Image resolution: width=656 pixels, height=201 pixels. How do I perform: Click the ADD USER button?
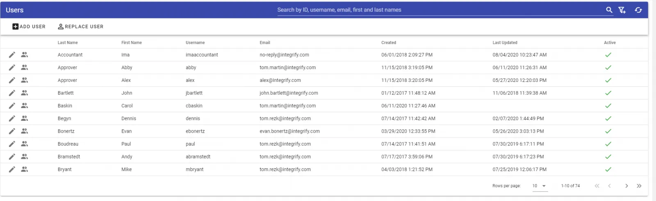tap(29, 27)
